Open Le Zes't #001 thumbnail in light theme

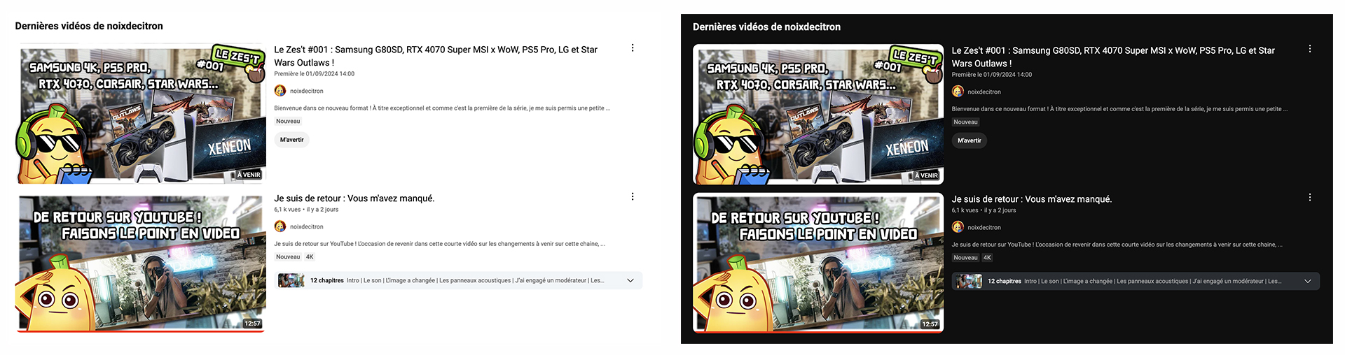coord(142,114)
